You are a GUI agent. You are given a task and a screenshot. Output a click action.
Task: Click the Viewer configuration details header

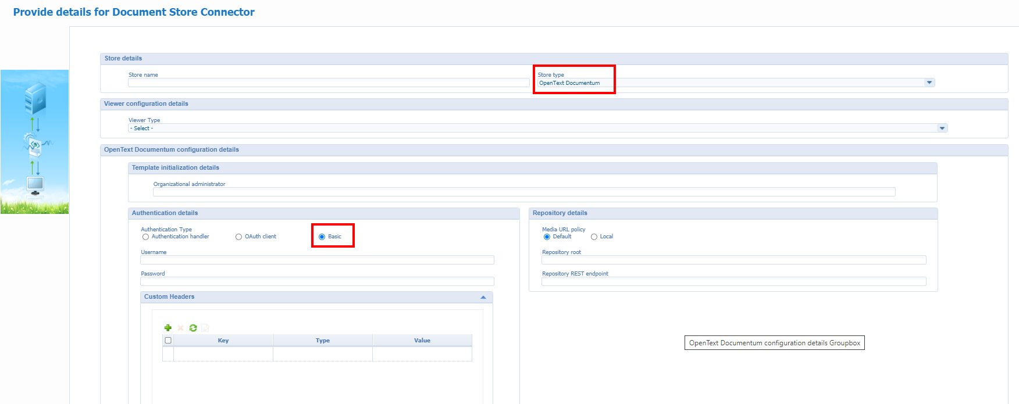554,104
